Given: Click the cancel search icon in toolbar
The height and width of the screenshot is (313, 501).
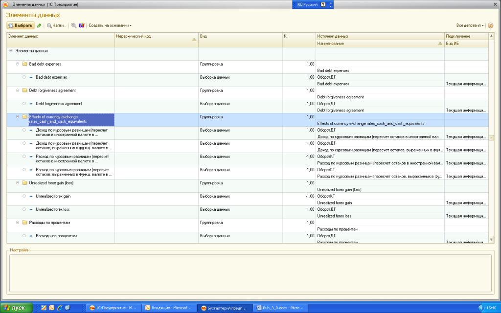Looking at the screenshot, I should coord(73,25).
